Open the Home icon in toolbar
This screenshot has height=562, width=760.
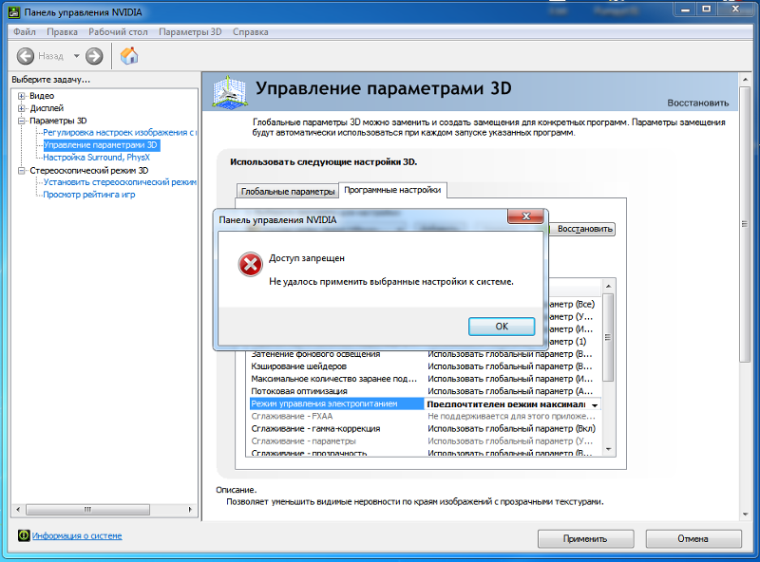pyautogui.click(x=129, y=56)
